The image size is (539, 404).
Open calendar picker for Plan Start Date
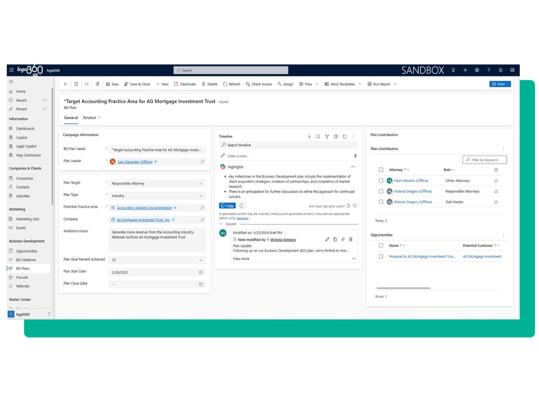pyautogui.click(x=201, y=272)
